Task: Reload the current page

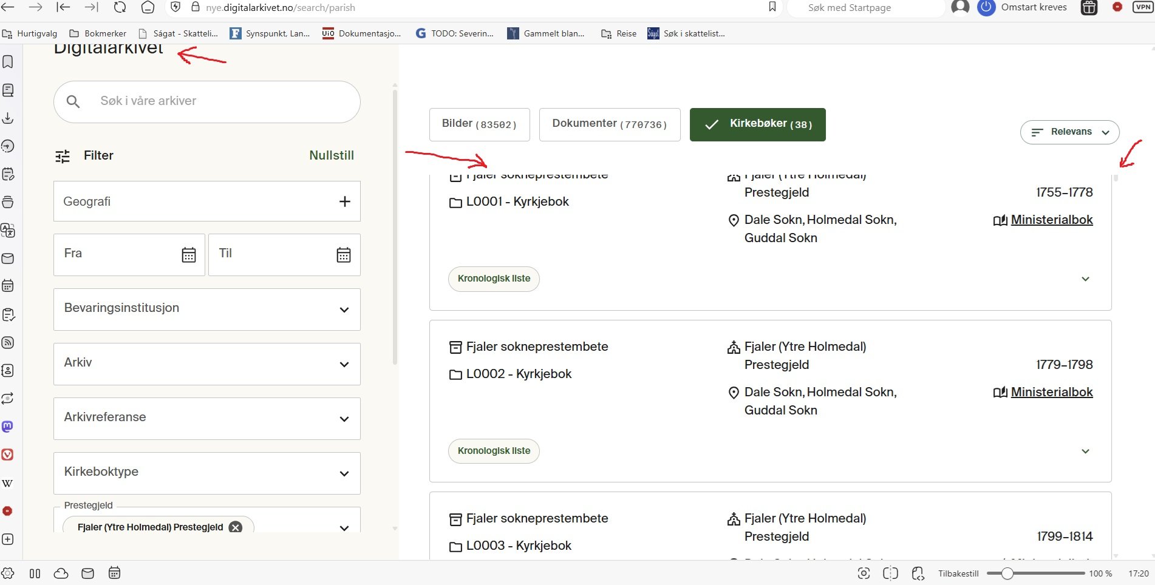Action: click(x=120, y=7)
